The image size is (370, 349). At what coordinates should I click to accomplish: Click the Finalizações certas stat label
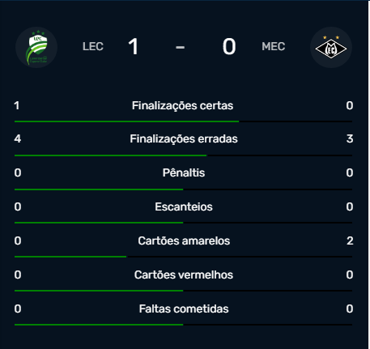(182, 105)
